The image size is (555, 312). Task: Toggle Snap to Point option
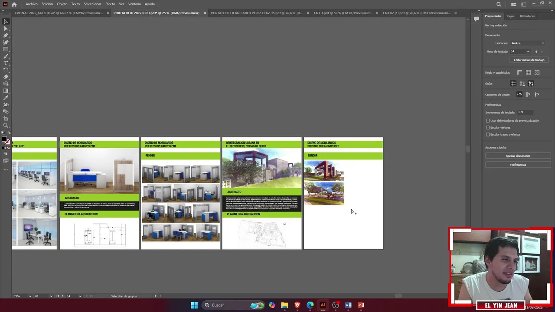tap(519, 94)
